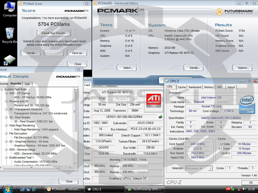The height and width of the screenshot is (193, 258).
Task: Click Close in the Result Details window
Action: tap(69, 181)
